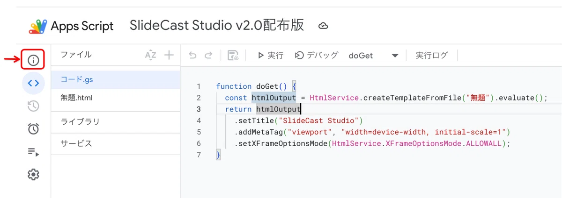Click the ライブラリ section heading

pyautogui.click(x=80, y=122)
